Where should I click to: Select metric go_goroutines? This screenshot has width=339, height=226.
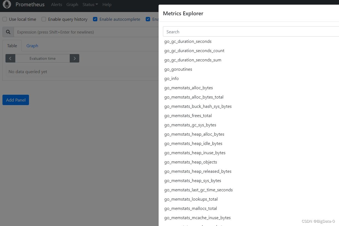click(x=178, y=69)
